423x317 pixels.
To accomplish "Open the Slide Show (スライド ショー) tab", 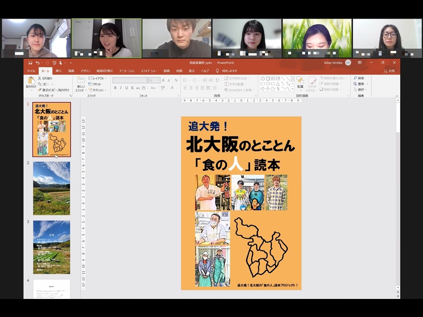I will [x=148, y=71].
